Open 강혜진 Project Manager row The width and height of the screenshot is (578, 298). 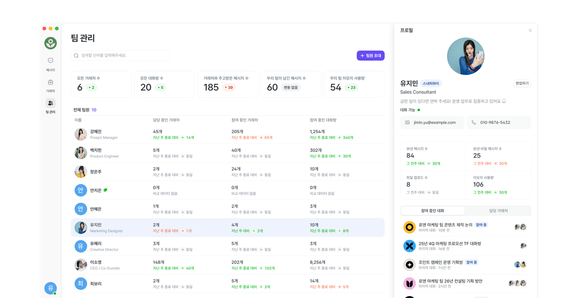[228, 134]
